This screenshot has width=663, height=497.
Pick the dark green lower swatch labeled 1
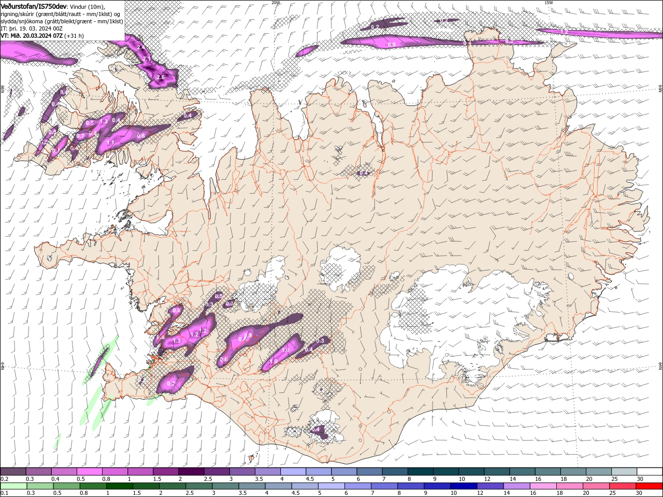coord(120,486)
